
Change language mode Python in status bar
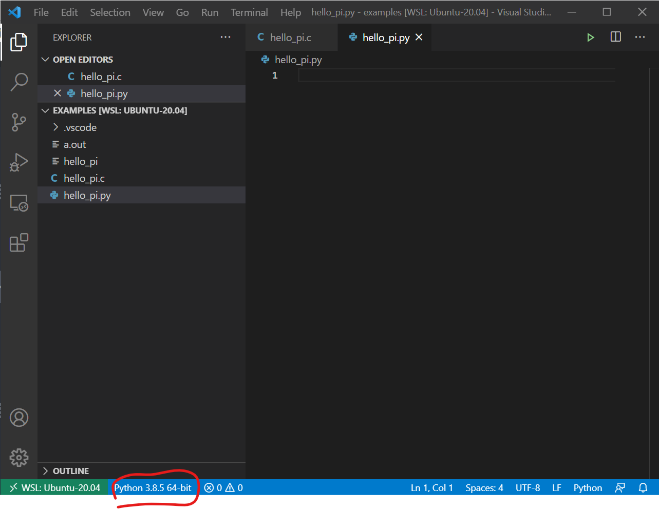point(588,487)
